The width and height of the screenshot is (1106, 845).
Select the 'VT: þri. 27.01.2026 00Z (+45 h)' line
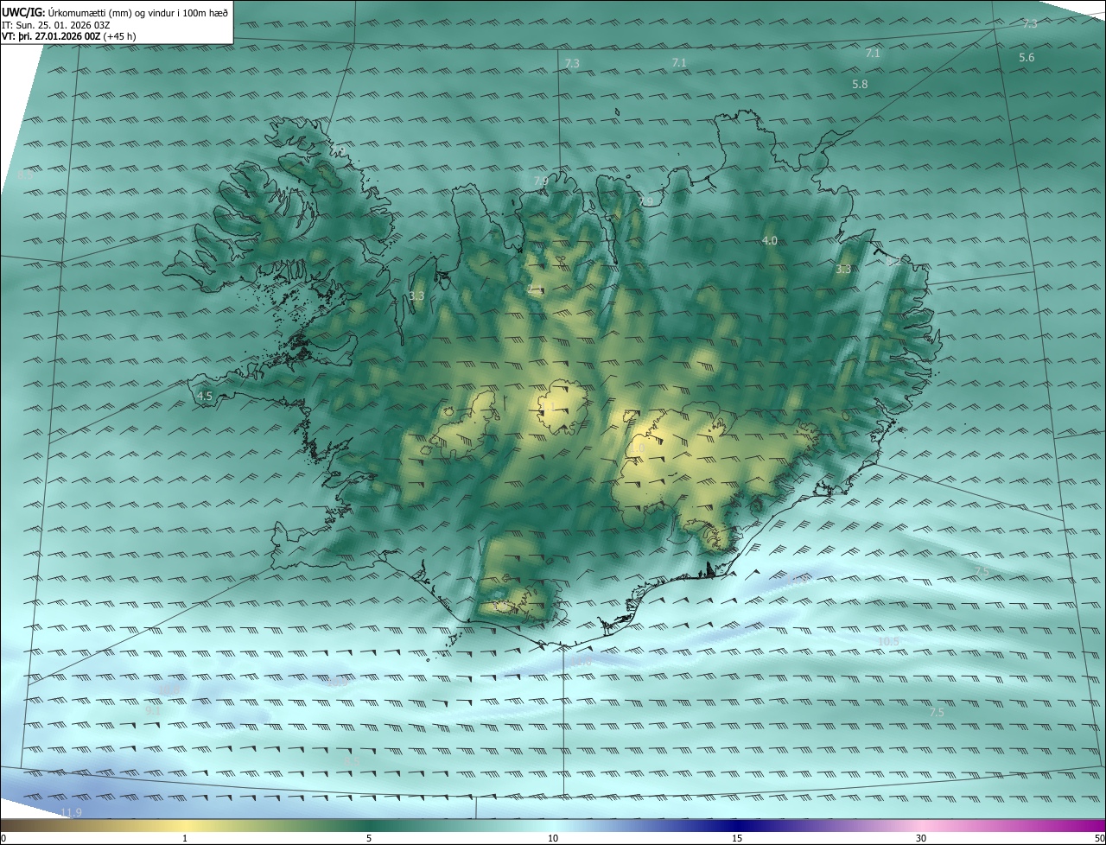point(69,36)
